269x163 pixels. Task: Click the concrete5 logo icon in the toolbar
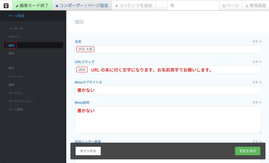point(6,5)
